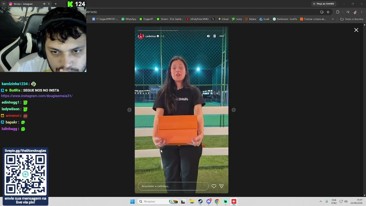Click the story timestamp '2 h'
This screenshot has width=366, height=206.
(x=162, y=36)
